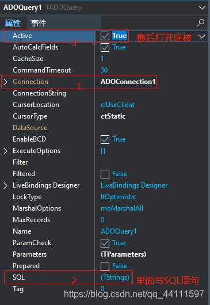This screenshot has height=305, width=210.
Task: Expand the ExecuteOptions property
Action: coord(5,151)
